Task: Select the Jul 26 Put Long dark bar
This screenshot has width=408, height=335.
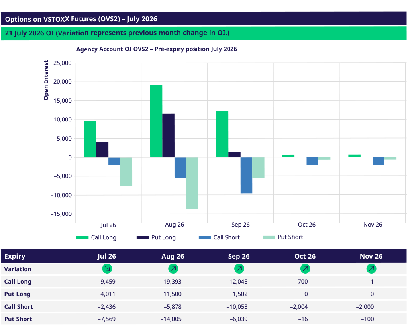Action: point(102,149)
